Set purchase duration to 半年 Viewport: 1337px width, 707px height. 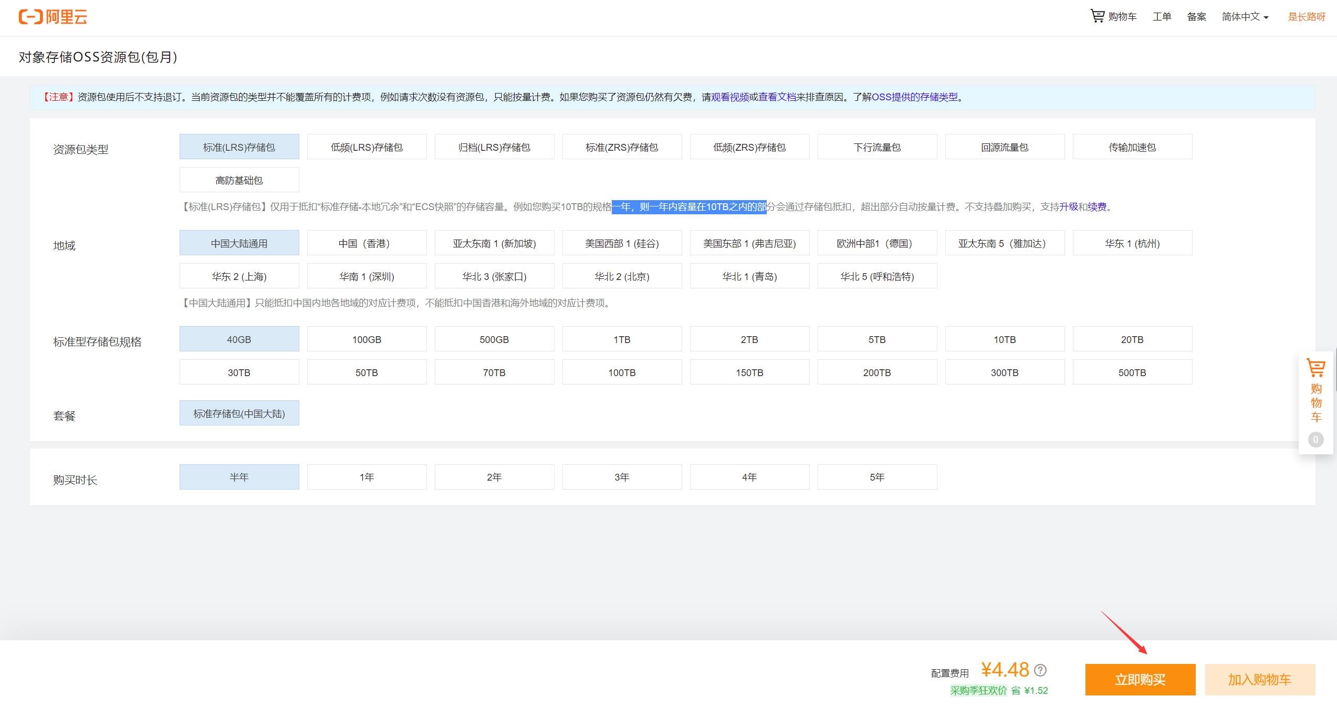tap(239, 477)
